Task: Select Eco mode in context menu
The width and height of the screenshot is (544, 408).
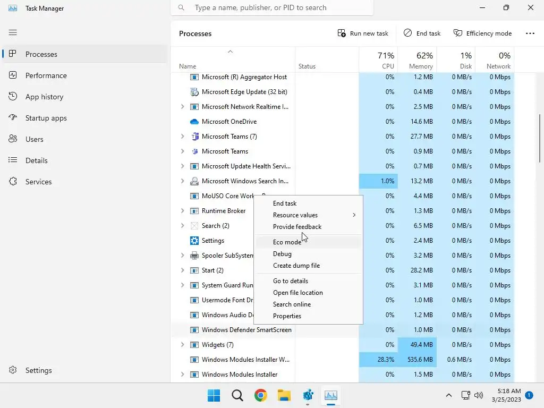Action: (x=308, y=242)
